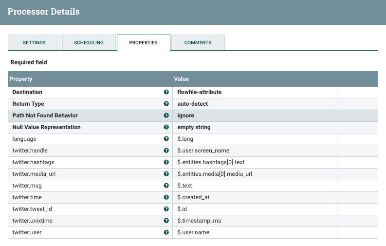
Task: Switch to the Settings tab
Action: (x=34, y=43)
